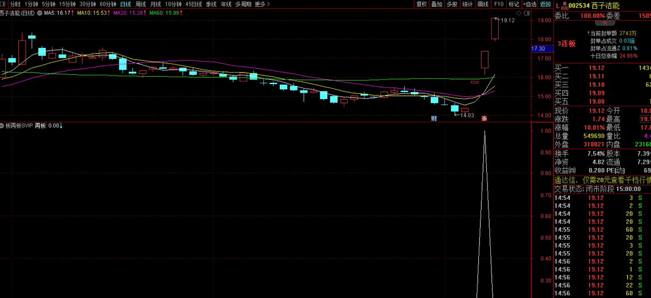Open the 统计 statistics tool
651x298 pixels.
pos(467,4)
